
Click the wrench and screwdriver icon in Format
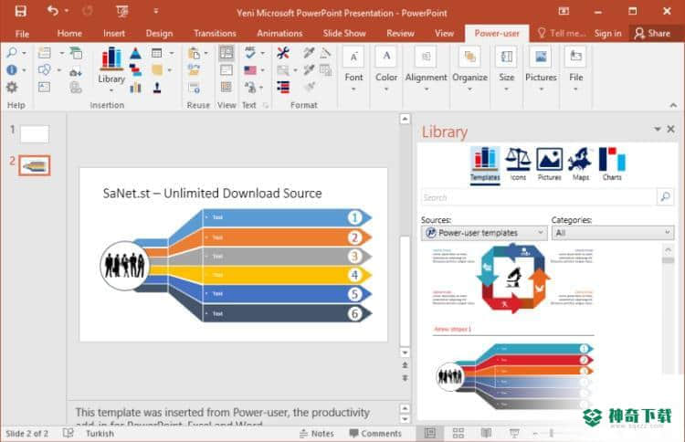pos(283,53)
